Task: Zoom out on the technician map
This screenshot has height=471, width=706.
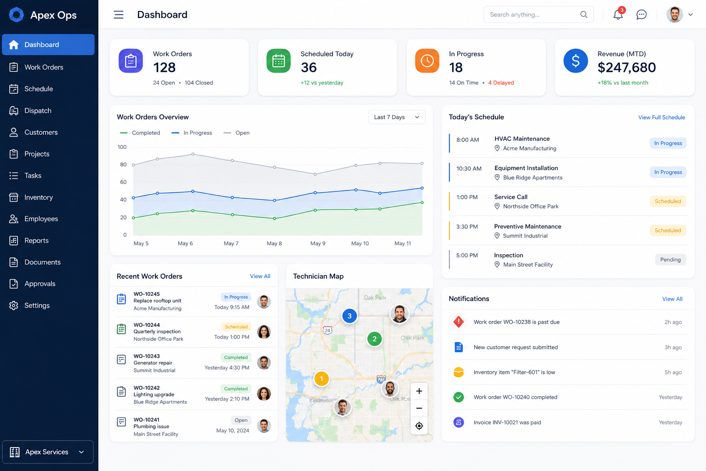Action: coord(419,408)
